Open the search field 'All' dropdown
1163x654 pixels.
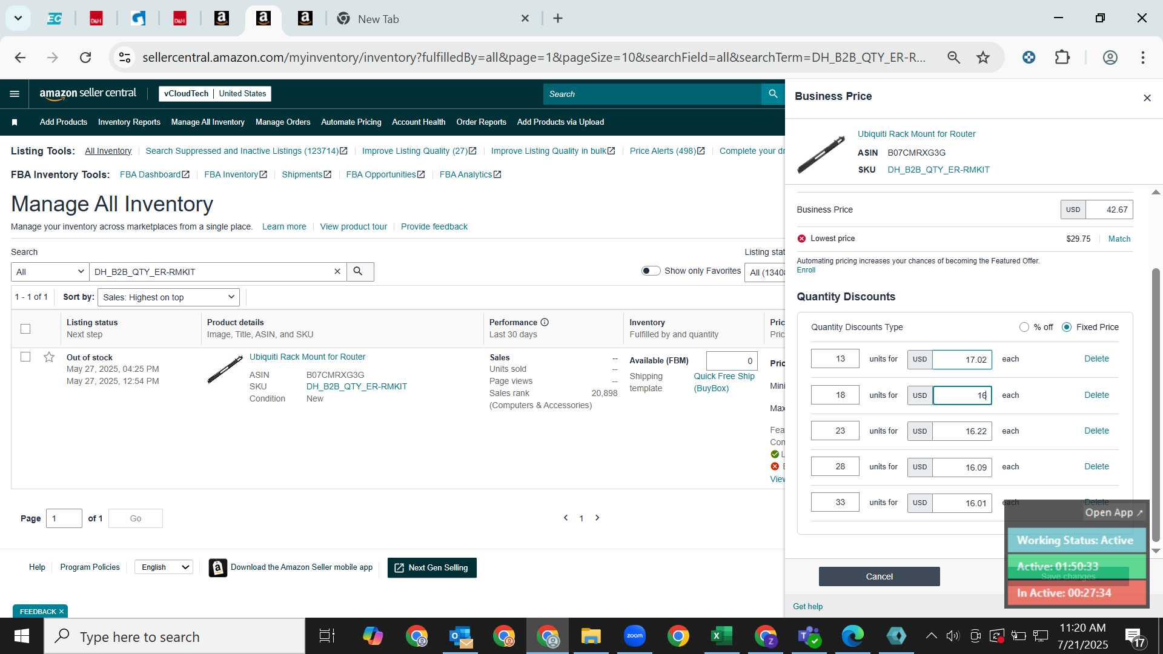tap(50, 272)
